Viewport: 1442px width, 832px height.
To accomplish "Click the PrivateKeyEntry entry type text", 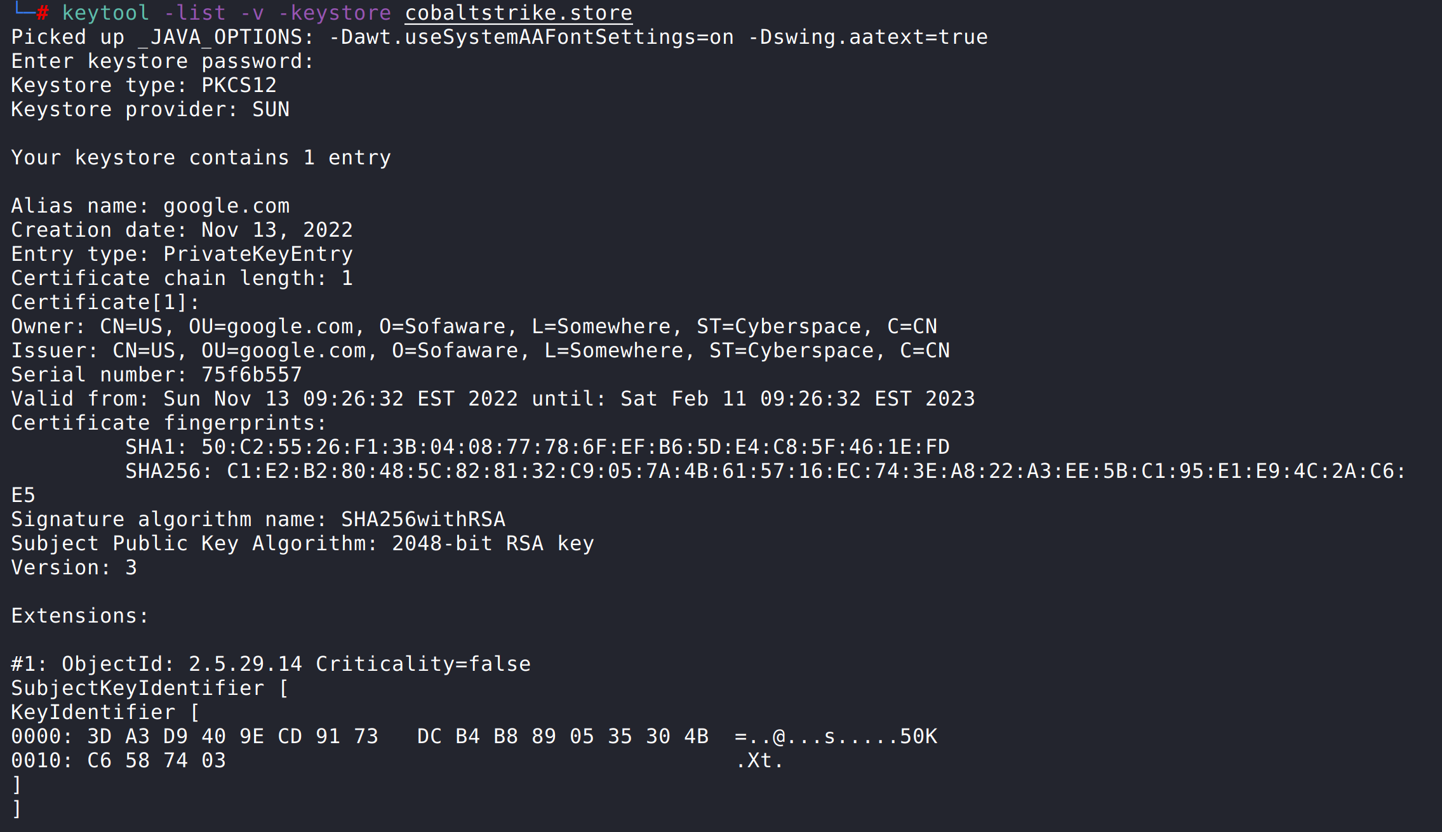I will coord(258,254).
